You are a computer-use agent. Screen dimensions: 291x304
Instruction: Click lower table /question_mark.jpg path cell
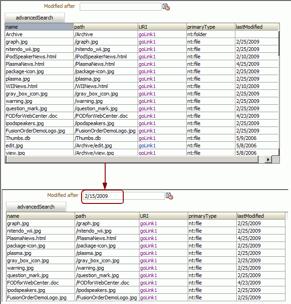[107, 275]
